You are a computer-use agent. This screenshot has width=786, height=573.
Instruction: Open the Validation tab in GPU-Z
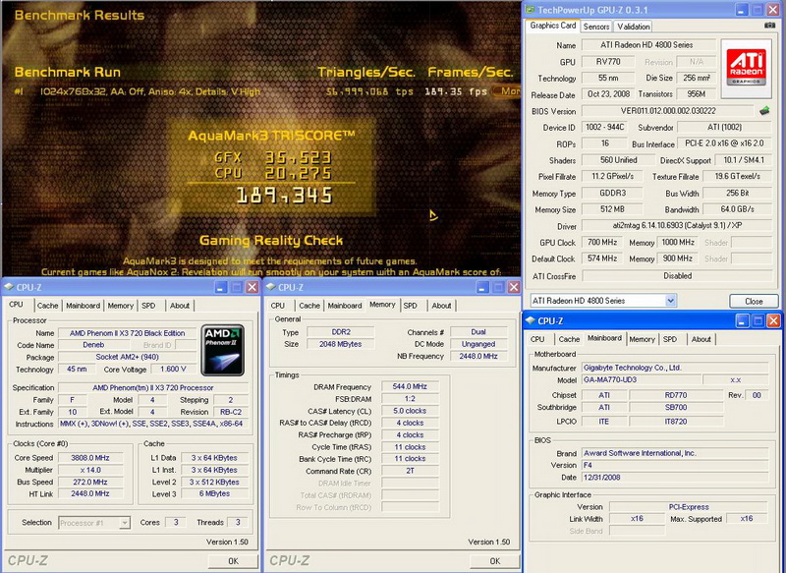(633, 27)
